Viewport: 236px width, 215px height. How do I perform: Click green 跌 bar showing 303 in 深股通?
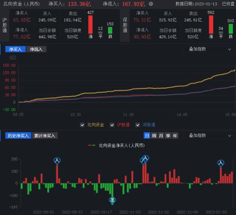click(x=231, y=29)
